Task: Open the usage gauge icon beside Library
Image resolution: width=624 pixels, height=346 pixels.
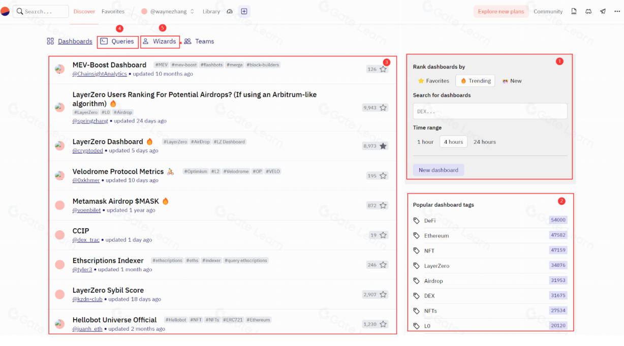Action: [x=230, y=11]
